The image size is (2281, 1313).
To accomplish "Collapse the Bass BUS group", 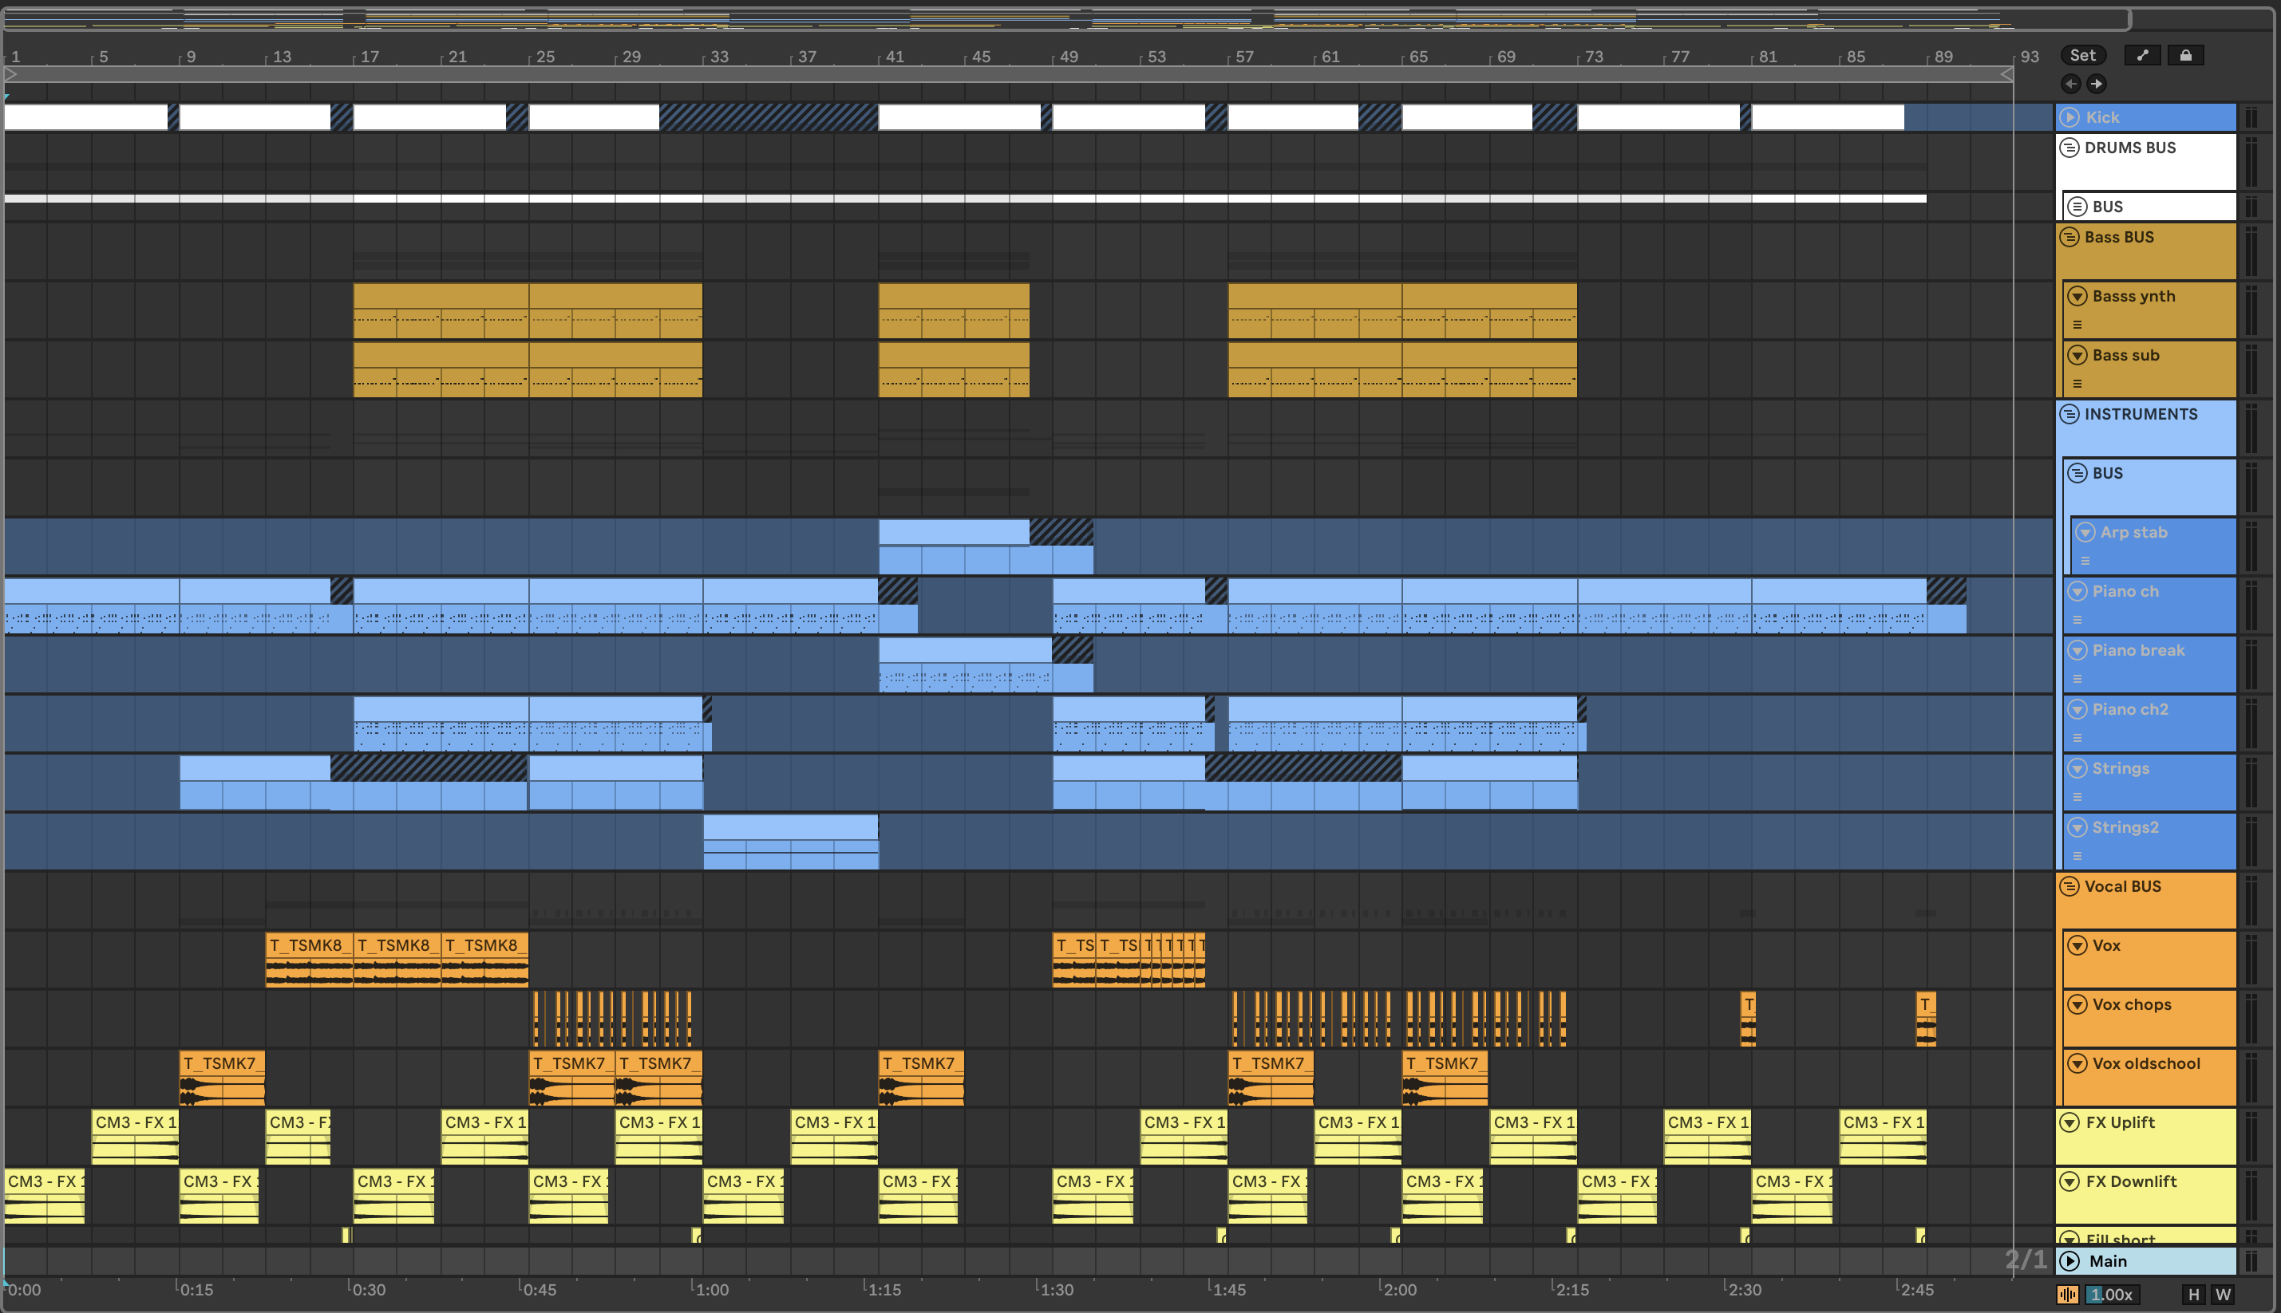I will pyautogui.click(x=2070, y=237).
